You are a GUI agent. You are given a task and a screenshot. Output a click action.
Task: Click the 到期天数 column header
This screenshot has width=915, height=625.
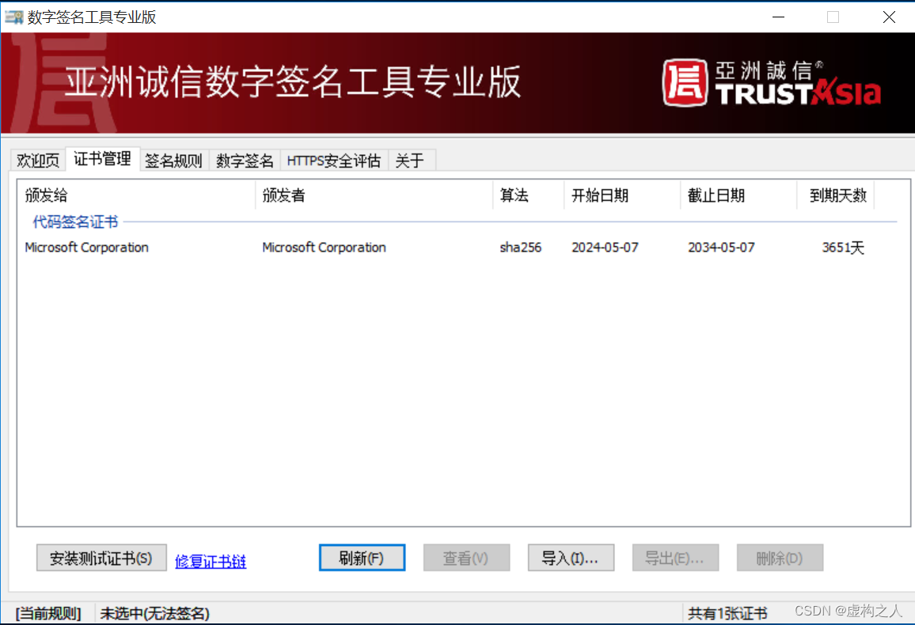click(x=836, y=195)
